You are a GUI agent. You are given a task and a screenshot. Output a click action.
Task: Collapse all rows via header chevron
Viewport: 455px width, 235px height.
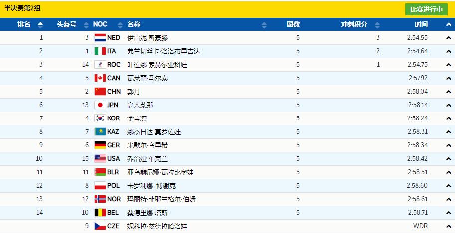(449, 24)
